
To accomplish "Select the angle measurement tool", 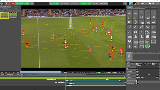I will 129,13.
